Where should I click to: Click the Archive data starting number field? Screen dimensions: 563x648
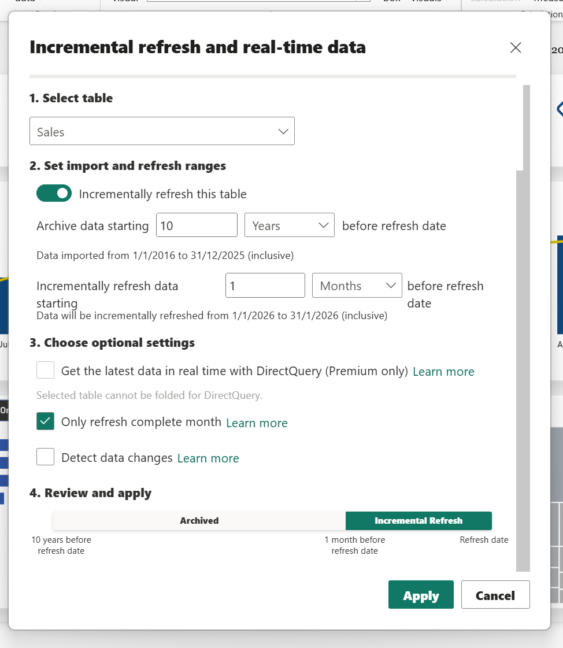(197, 225)
